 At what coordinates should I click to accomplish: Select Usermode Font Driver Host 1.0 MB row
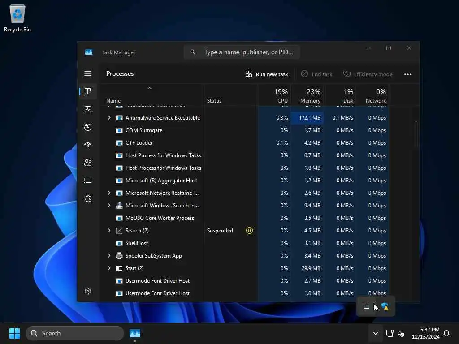click(244, 293)
